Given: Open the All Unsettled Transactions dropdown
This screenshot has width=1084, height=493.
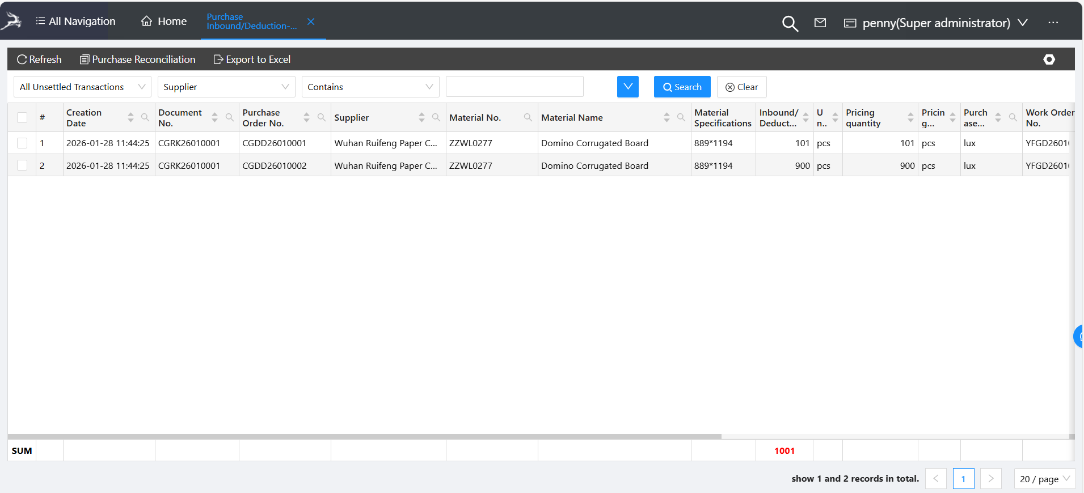Looking at the screenshot, I should tap(82, 87).
